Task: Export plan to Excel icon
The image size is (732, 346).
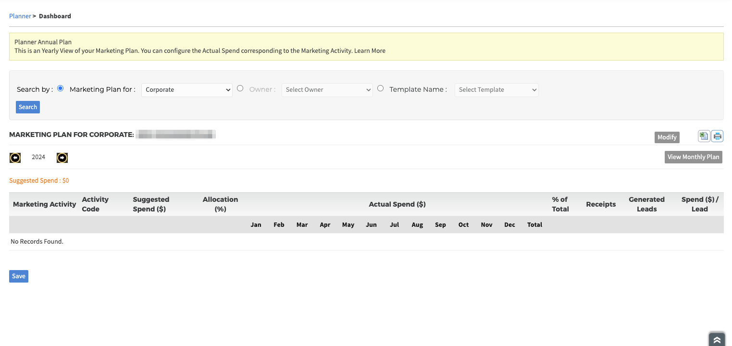Action: pyautogui.click(x=704, y=136)
